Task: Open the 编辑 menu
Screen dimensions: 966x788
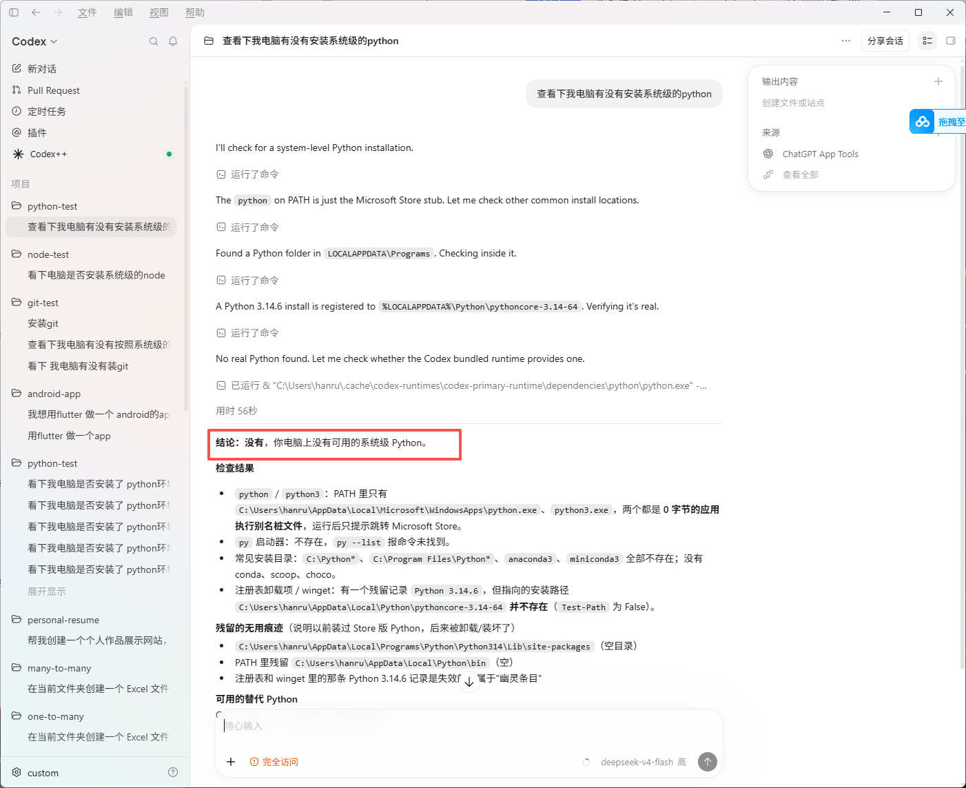Action: tap(123, 12)
